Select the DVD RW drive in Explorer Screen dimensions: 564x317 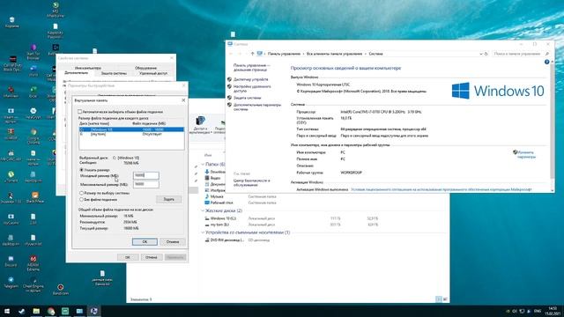tap(225, 240)
